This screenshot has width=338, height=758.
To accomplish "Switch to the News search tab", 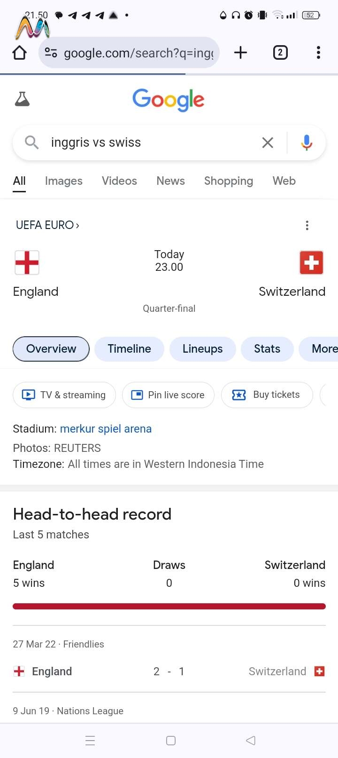I will pyautogui.click(x=170, y=181).
